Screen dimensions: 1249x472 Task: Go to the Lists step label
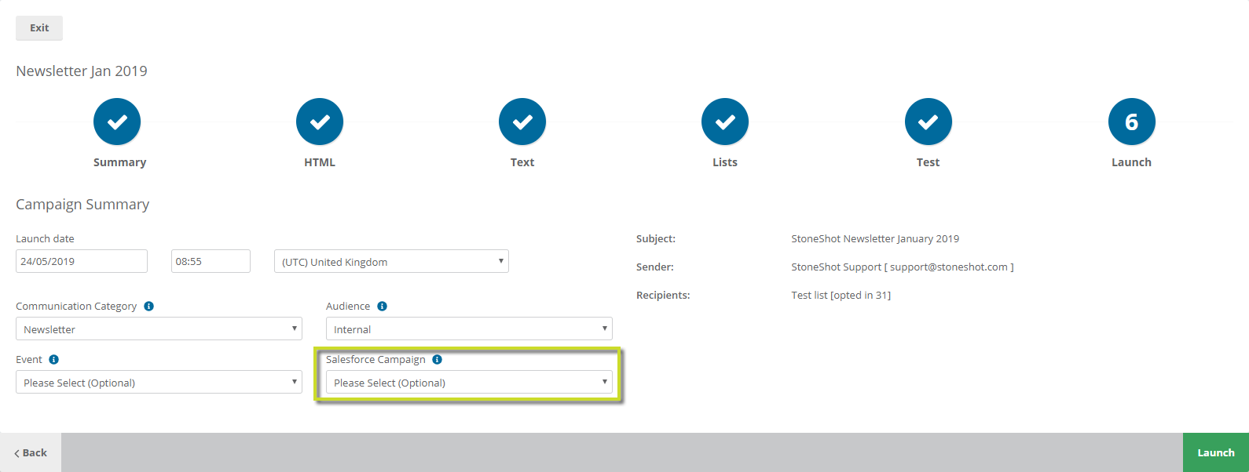(725, 162)
